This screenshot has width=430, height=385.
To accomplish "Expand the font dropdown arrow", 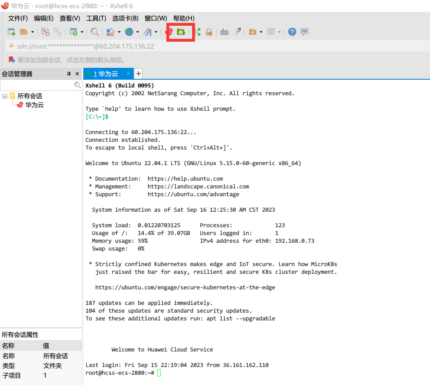I will coord(156,32).
